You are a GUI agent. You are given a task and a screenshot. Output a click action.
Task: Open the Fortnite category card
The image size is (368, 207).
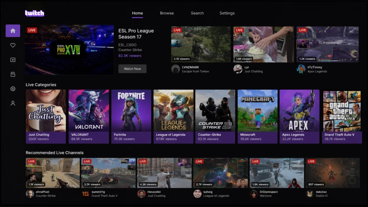[x=131, y=116]
